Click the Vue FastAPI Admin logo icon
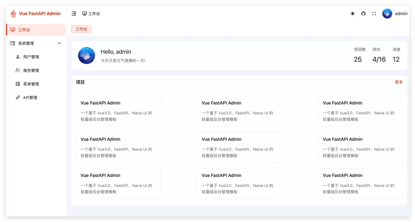This screenshot has width=415, height=222. (13, 14)
